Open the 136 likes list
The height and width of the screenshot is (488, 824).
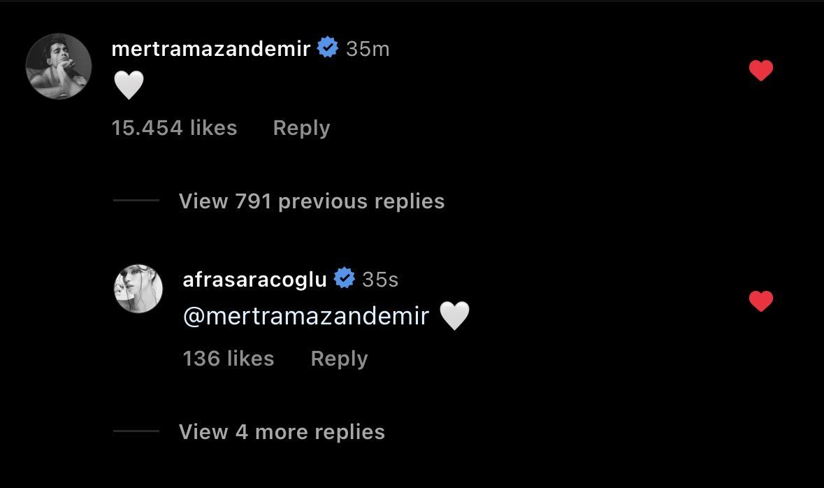pos(228,359)
